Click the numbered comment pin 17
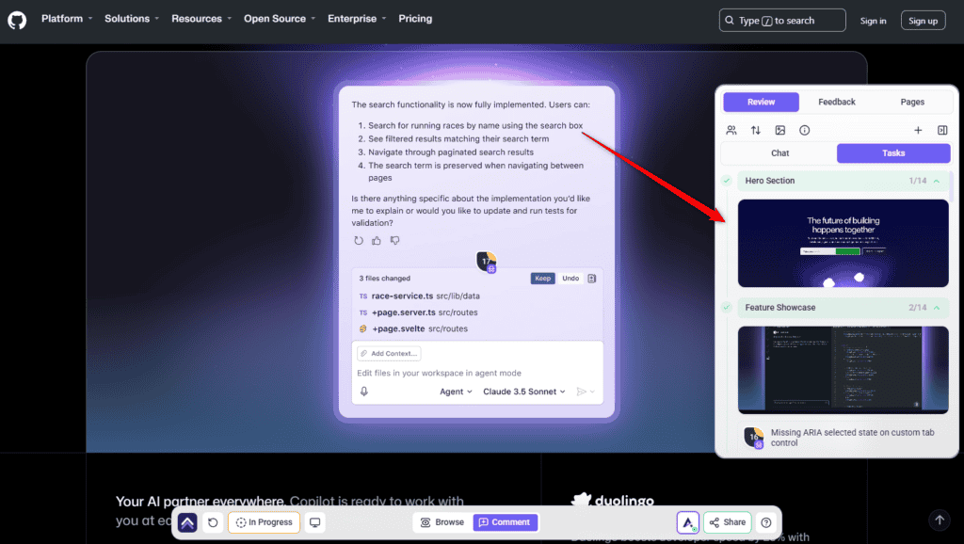Viewport: 964px width, 544px height. 487,262
